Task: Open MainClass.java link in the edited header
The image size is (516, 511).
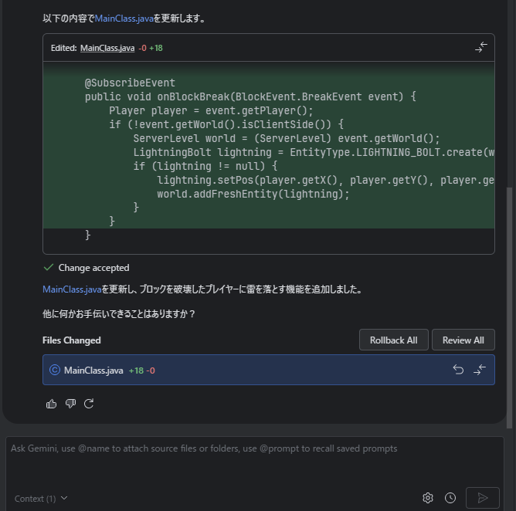Action: pos(107,48)
